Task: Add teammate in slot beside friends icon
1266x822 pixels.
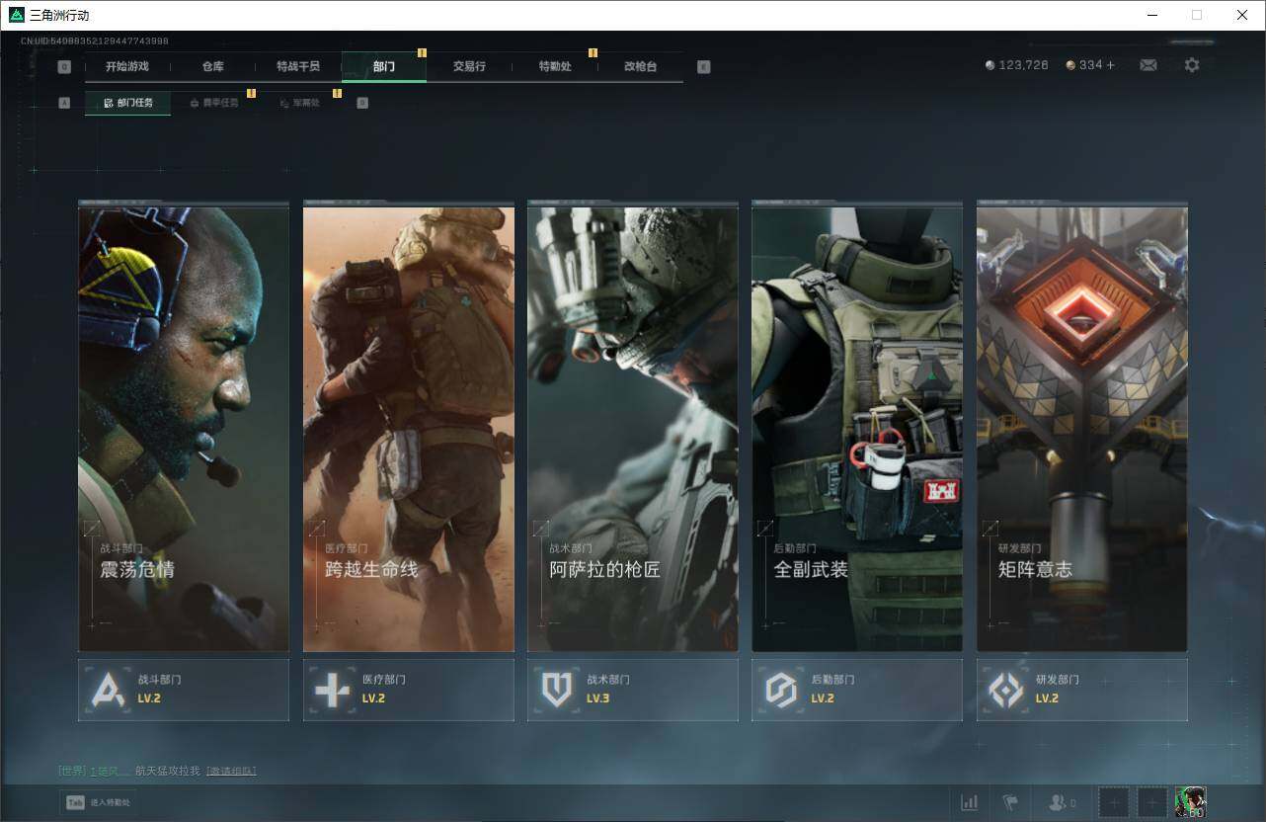Action: tap(1114, 802)
